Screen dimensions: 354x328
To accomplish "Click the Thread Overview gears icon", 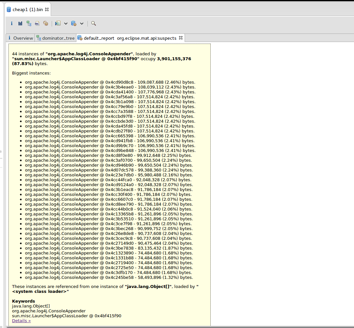I will (x=46, y=23).
